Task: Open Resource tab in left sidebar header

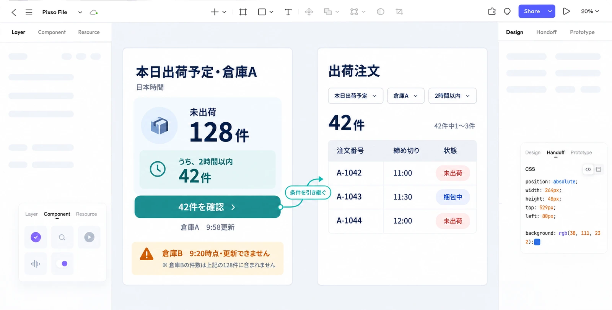Action: coord(89,32)
